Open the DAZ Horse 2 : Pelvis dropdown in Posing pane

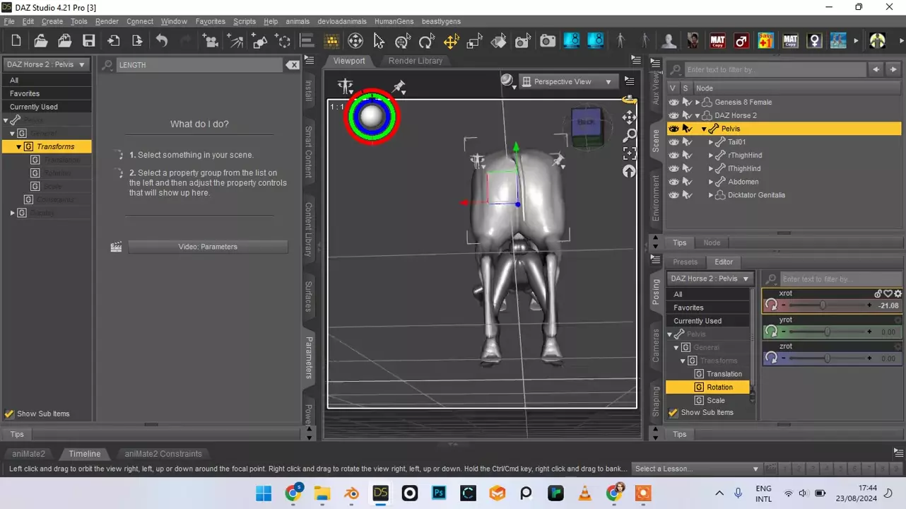point(710,279)
